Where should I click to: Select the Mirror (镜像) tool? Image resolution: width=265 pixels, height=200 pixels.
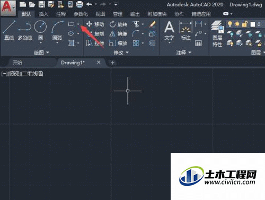point(118,33)
